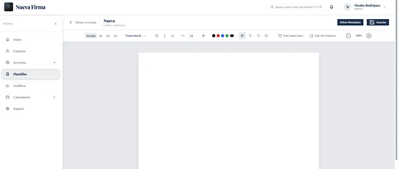Zoom out the document view

pos(348,36)
